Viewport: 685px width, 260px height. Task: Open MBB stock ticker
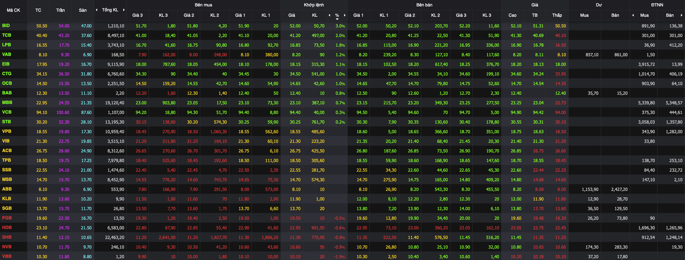tap(7, 103)
